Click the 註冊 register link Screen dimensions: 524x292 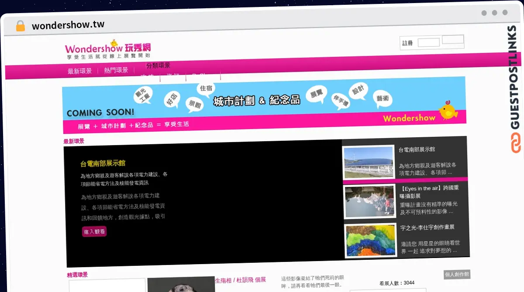click(x=407, y=43)
